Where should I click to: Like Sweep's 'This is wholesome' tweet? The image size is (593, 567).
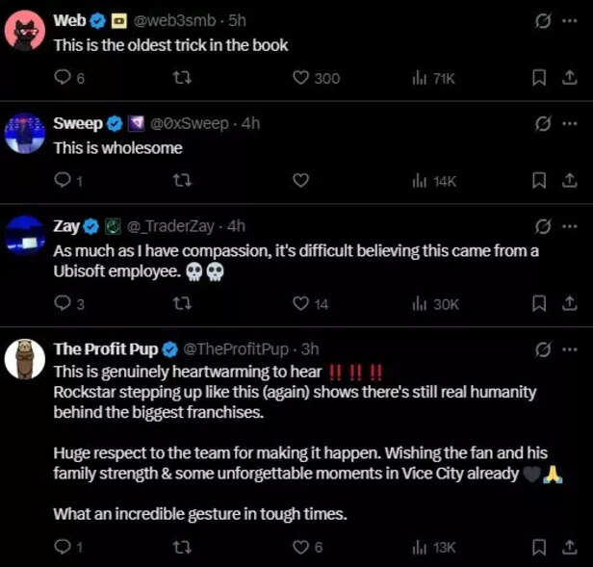point(299,180)
